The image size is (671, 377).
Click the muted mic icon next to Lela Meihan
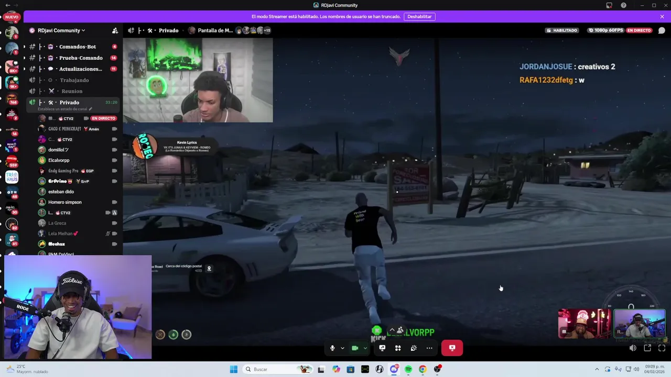(108, 234)
